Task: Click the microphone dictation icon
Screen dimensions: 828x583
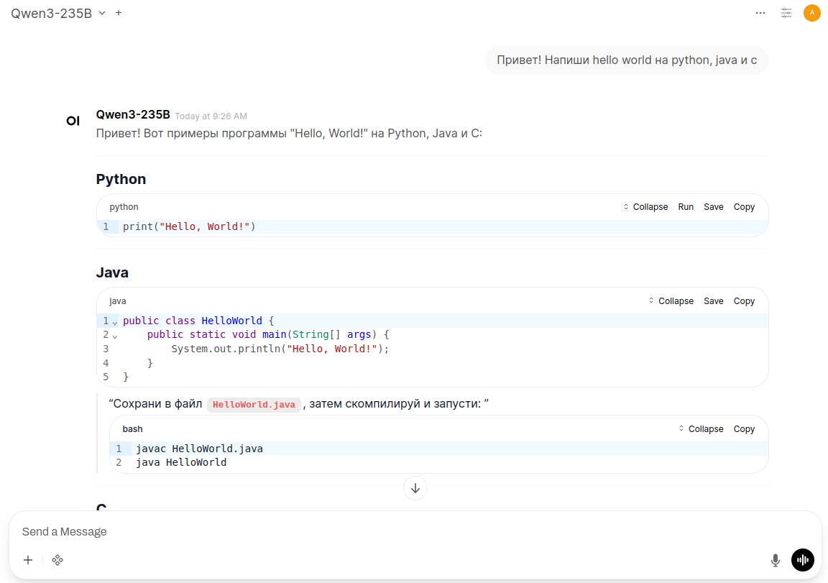Action: pos(776,560)
